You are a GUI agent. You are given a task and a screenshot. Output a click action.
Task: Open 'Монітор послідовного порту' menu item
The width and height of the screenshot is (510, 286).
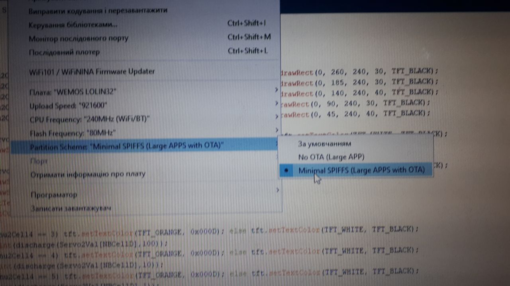click(145, 38)
